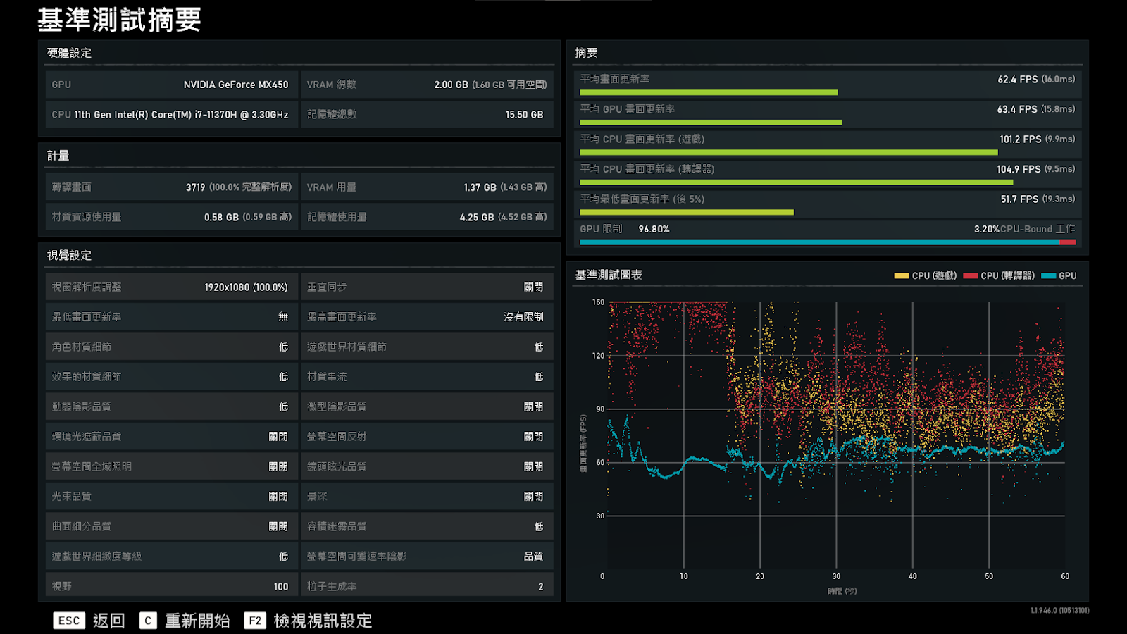Click the 摘要 section header
The image size is (1127, 634).
[x=586, y=53]
